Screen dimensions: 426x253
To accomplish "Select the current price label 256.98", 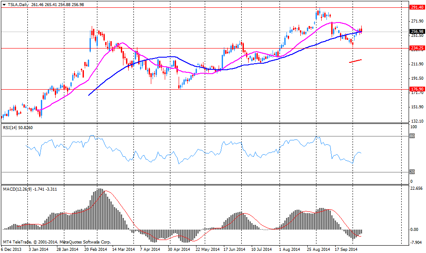I will [417, 32].
